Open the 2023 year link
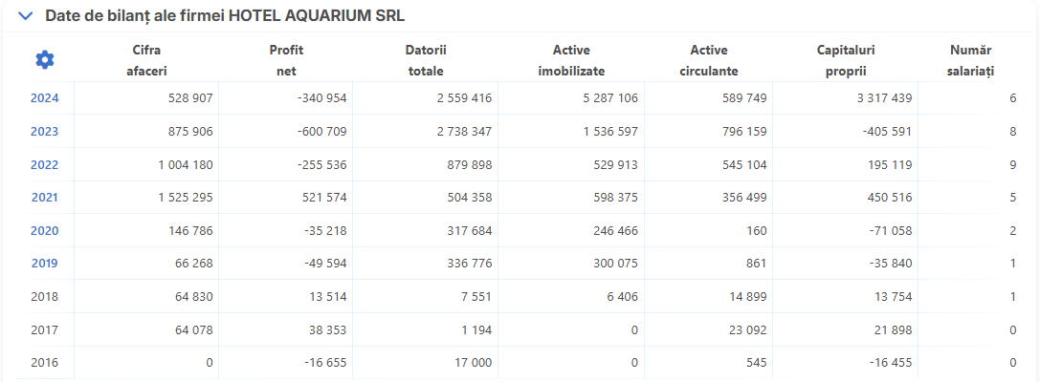This screenshot has height=382, width=1040. coord(44,131)
